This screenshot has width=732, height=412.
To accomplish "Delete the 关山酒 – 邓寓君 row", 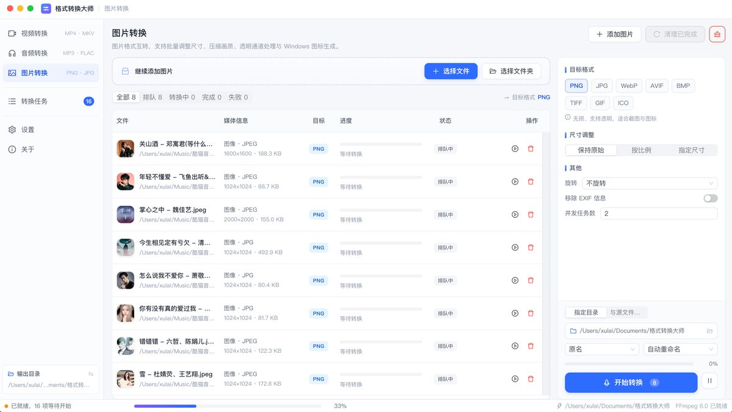I will (x=530, y=148).
